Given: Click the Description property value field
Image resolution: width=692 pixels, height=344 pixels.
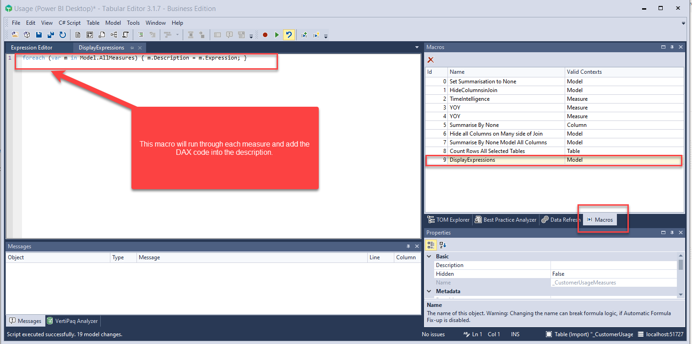Looking at the screenshot, I should (x=614, y=265).
